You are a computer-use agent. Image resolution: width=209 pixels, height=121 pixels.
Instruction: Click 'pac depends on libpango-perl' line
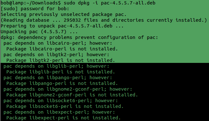[58, 78]
